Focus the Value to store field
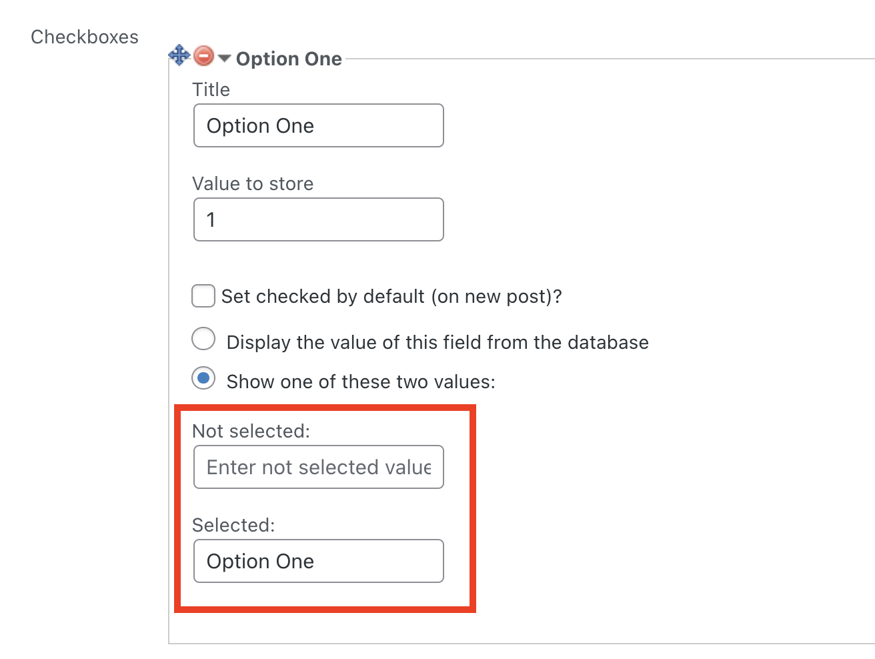Image resolution: width=875 pixels, height=659 pixels. pyautogui.click(x=318, y=219)
